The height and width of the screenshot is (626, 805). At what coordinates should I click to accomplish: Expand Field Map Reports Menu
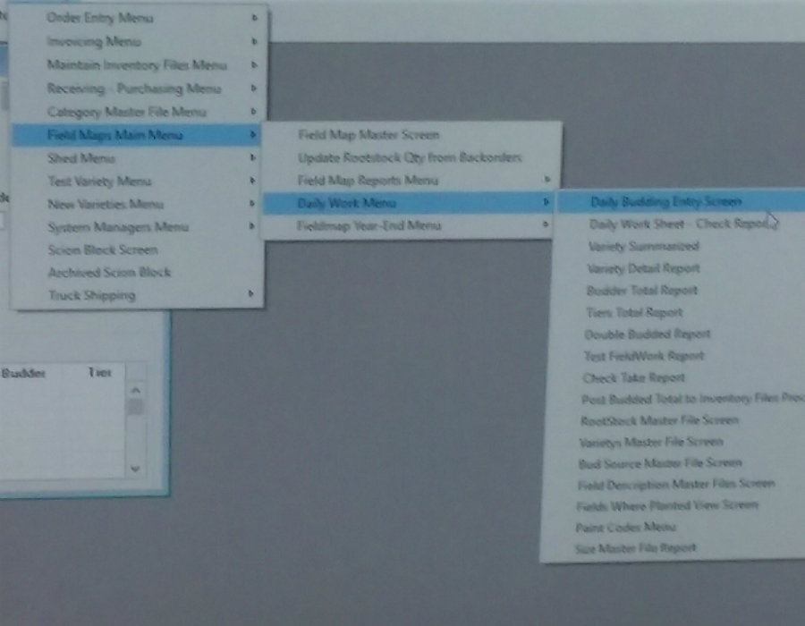click(368, 181)
